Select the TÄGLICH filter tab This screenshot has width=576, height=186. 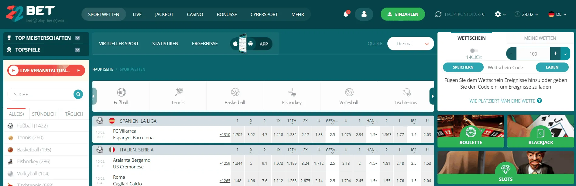(x=74, y=114)
